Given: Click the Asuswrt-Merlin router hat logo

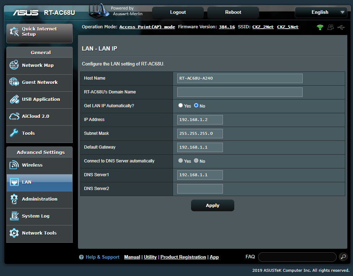Looking at the screenshot, I should pos(99,11).
